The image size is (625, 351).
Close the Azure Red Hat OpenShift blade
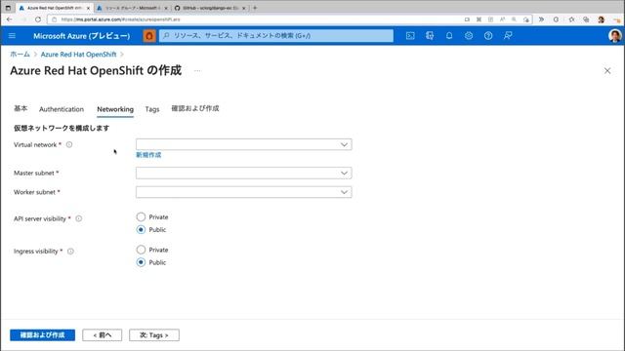click(x=607, y=71)
